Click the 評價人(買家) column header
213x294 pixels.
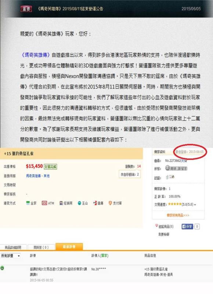pyautogui.click(x=100, y=255)
